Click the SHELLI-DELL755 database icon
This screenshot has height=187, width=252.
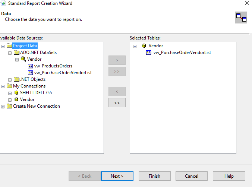(x=16, y=93)
